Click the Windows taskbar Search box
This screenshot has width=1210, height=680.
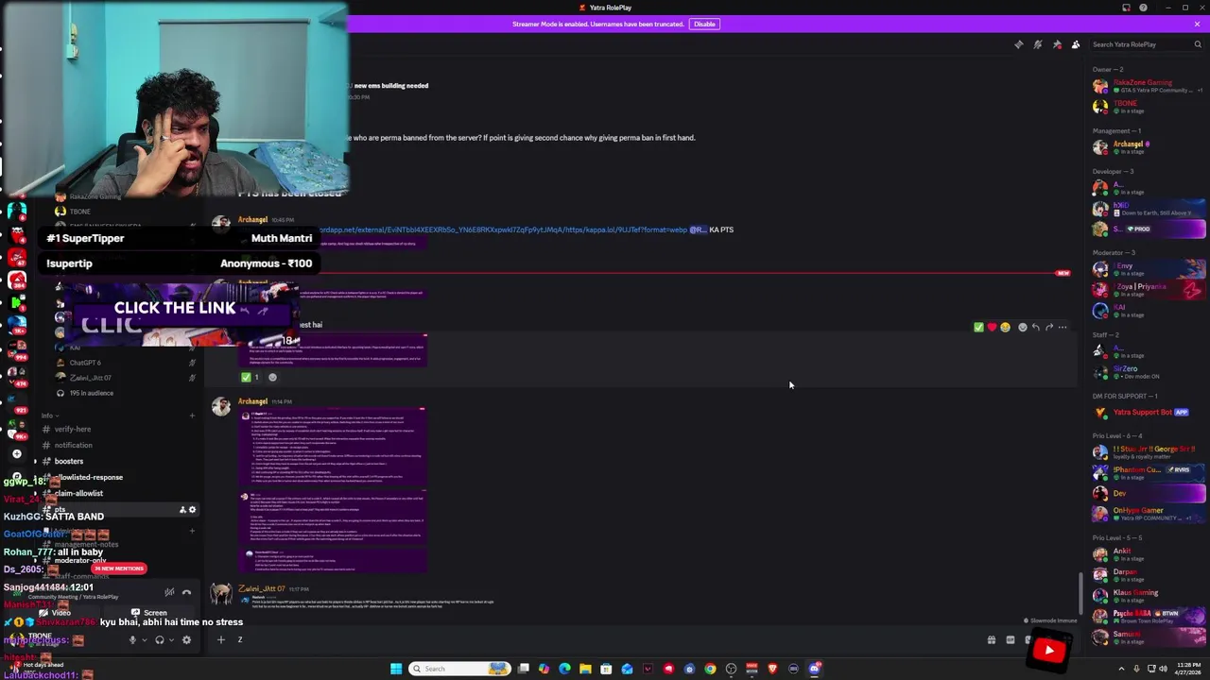click(x=459, y=669)
